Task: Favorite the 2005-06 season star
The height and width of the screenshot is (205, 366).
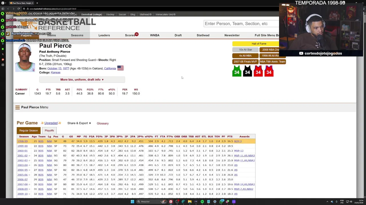Action: (29, 175)
